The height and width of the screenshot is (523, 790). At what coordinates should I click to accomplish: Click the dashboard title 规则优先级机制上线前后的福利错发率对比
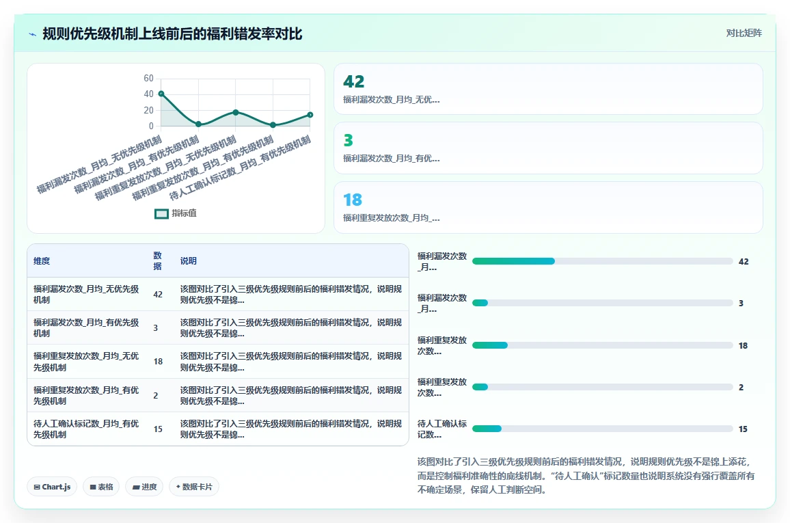[172, 34]
